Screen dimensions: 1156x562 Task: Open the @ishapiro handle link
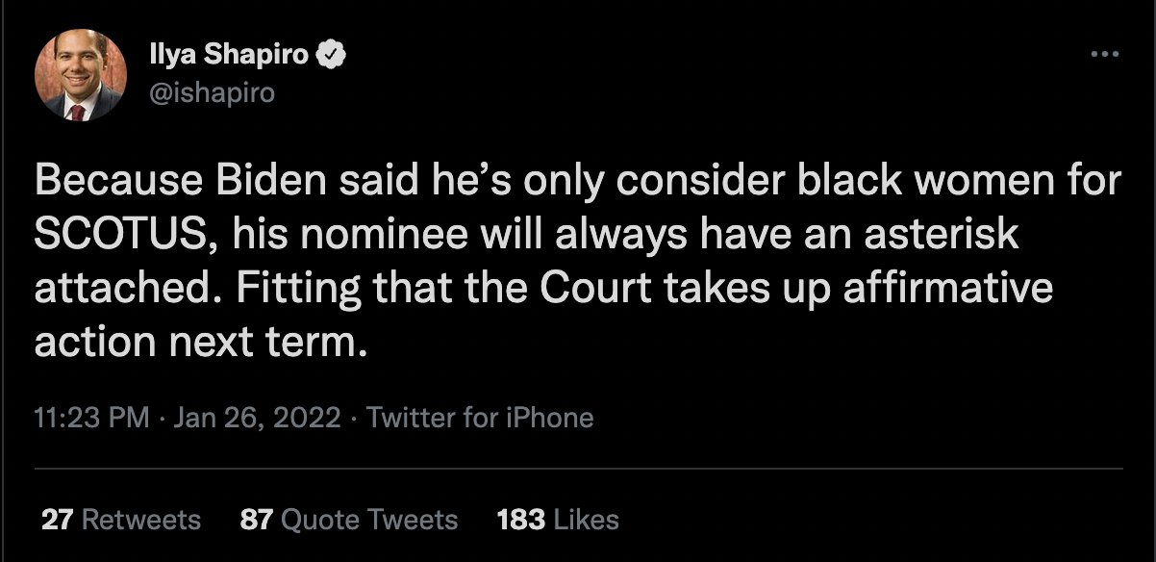click(x=212, y=92)
